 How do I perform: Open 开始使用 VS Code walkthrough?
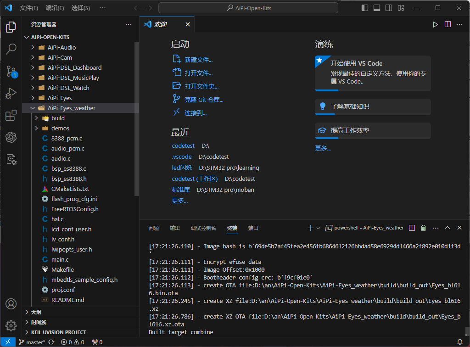(x=373, y=73)
